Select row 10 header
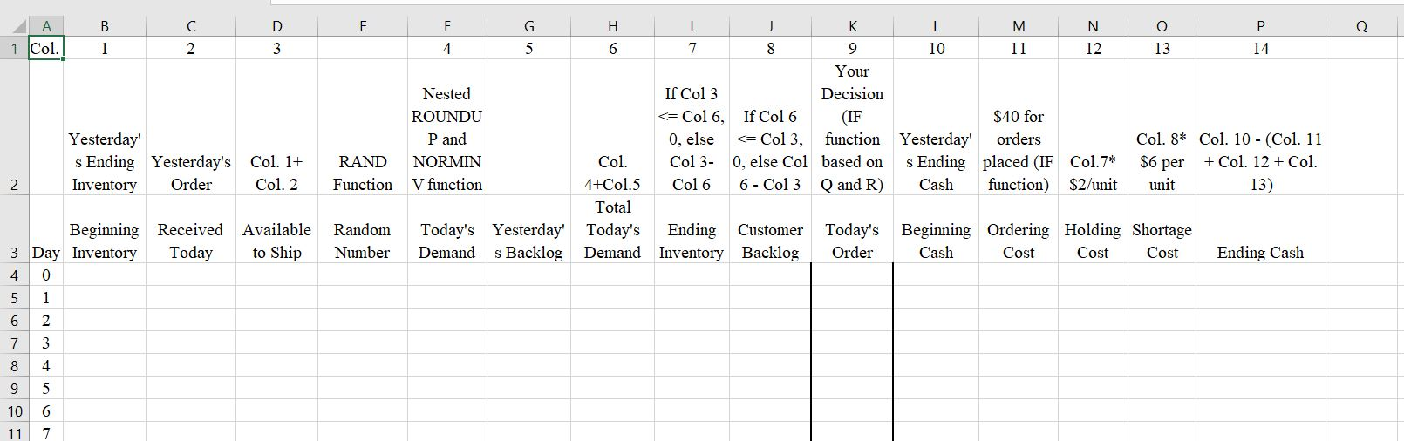 tap(14, 410)
